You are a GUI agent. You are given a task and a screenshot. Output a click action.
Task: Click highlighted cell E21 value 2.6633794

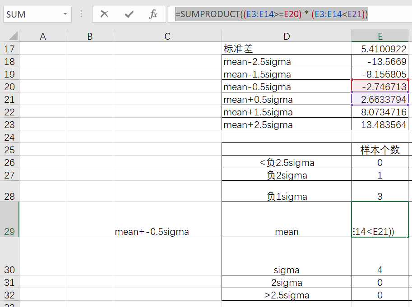pos(380,99)
